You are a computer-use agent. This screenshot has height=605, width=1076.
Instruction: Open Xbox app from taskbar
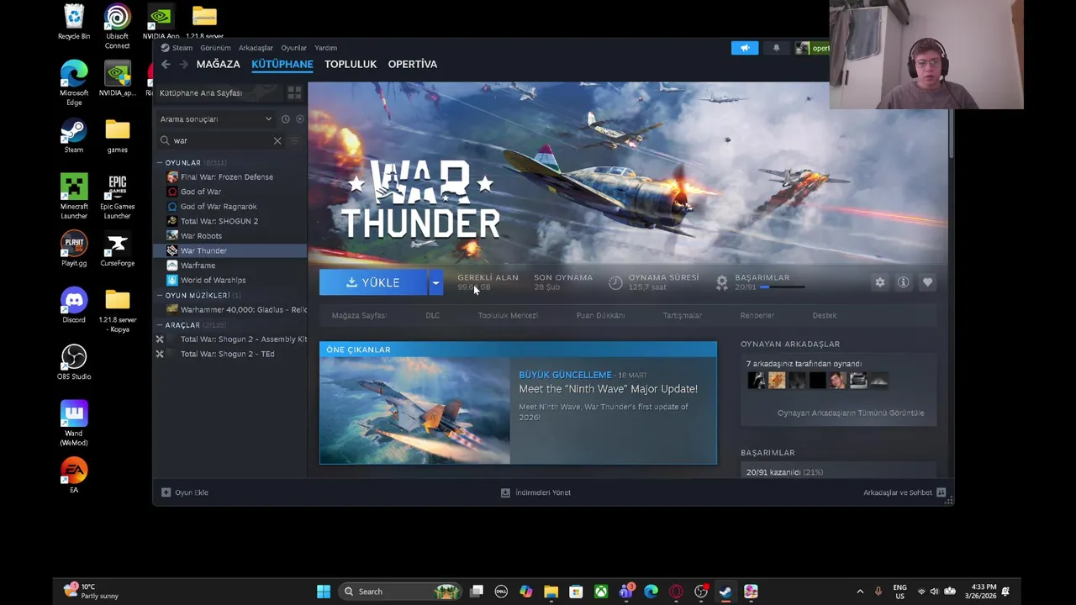coord(601,592)
